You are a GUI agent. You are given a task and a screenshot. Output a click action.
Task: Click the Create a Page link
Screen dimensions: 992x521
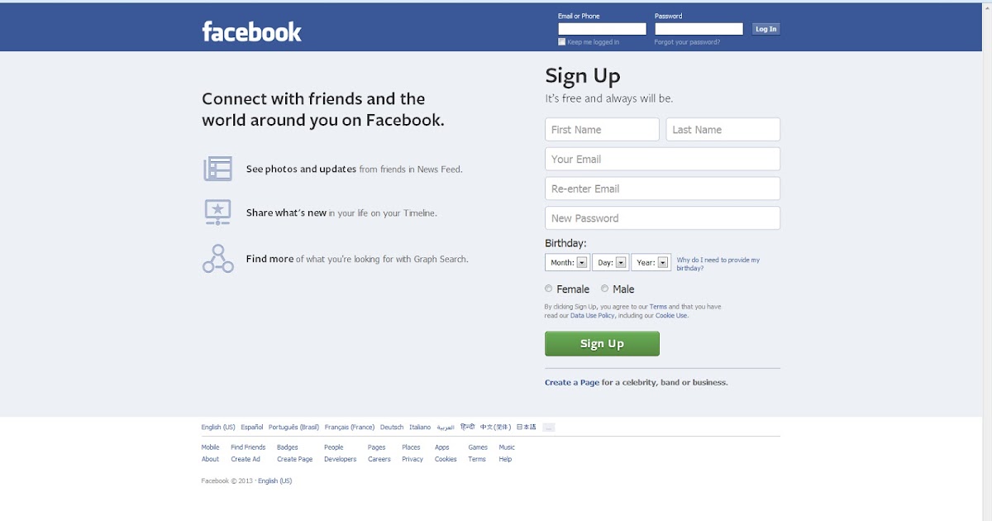[572, 383]
